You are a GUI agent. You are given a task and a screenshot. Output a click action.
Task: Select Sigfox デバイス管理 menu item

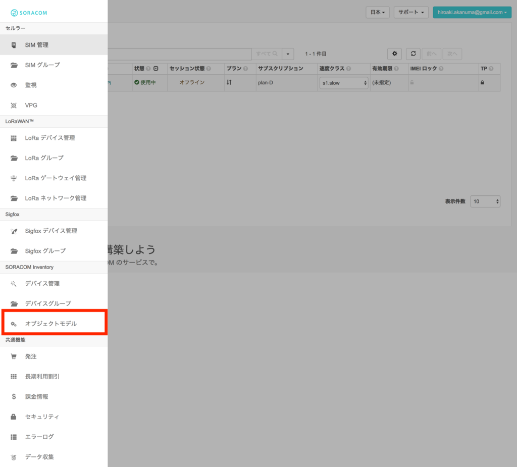[54, 231]
